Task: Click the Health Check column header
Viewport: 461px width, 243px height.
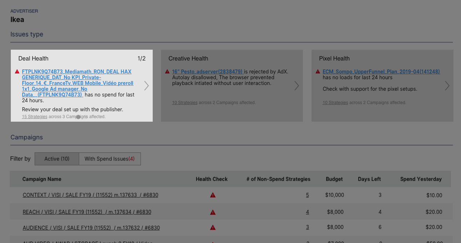Action: (212, 179)
